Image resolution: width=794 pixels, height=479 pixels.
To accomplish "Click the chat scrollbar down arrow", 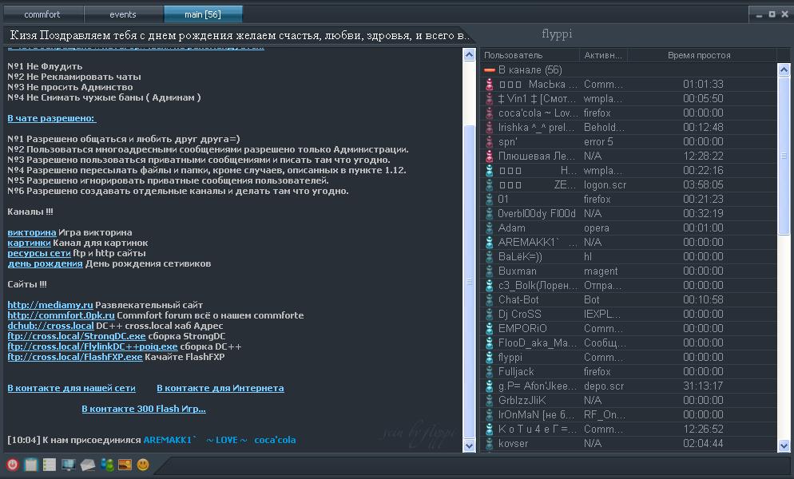I will point(470,446).
